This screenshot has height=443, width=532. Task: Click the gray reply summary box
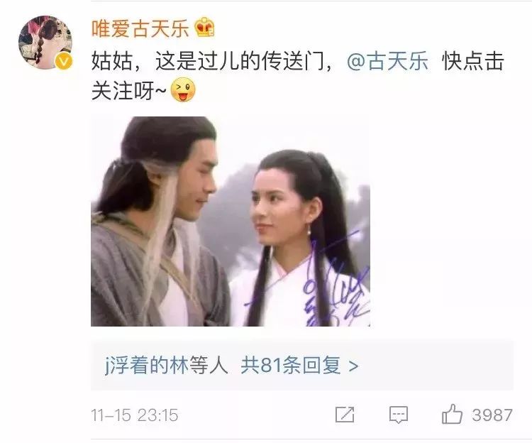[301, 366]
